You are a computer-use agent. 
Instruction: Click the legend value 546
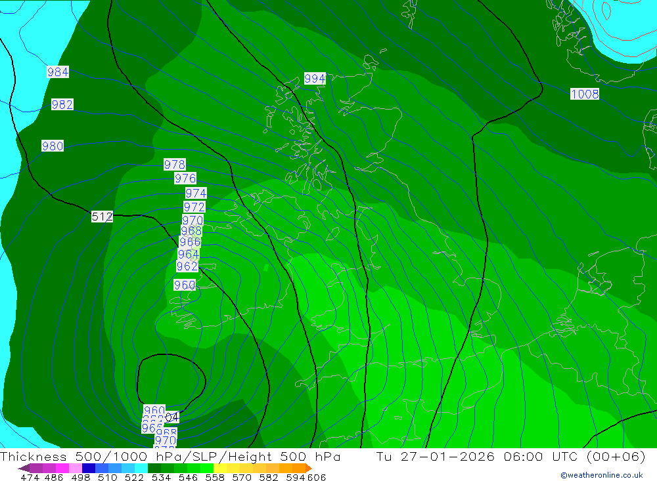pyautogui.click(x=188, y=478)
